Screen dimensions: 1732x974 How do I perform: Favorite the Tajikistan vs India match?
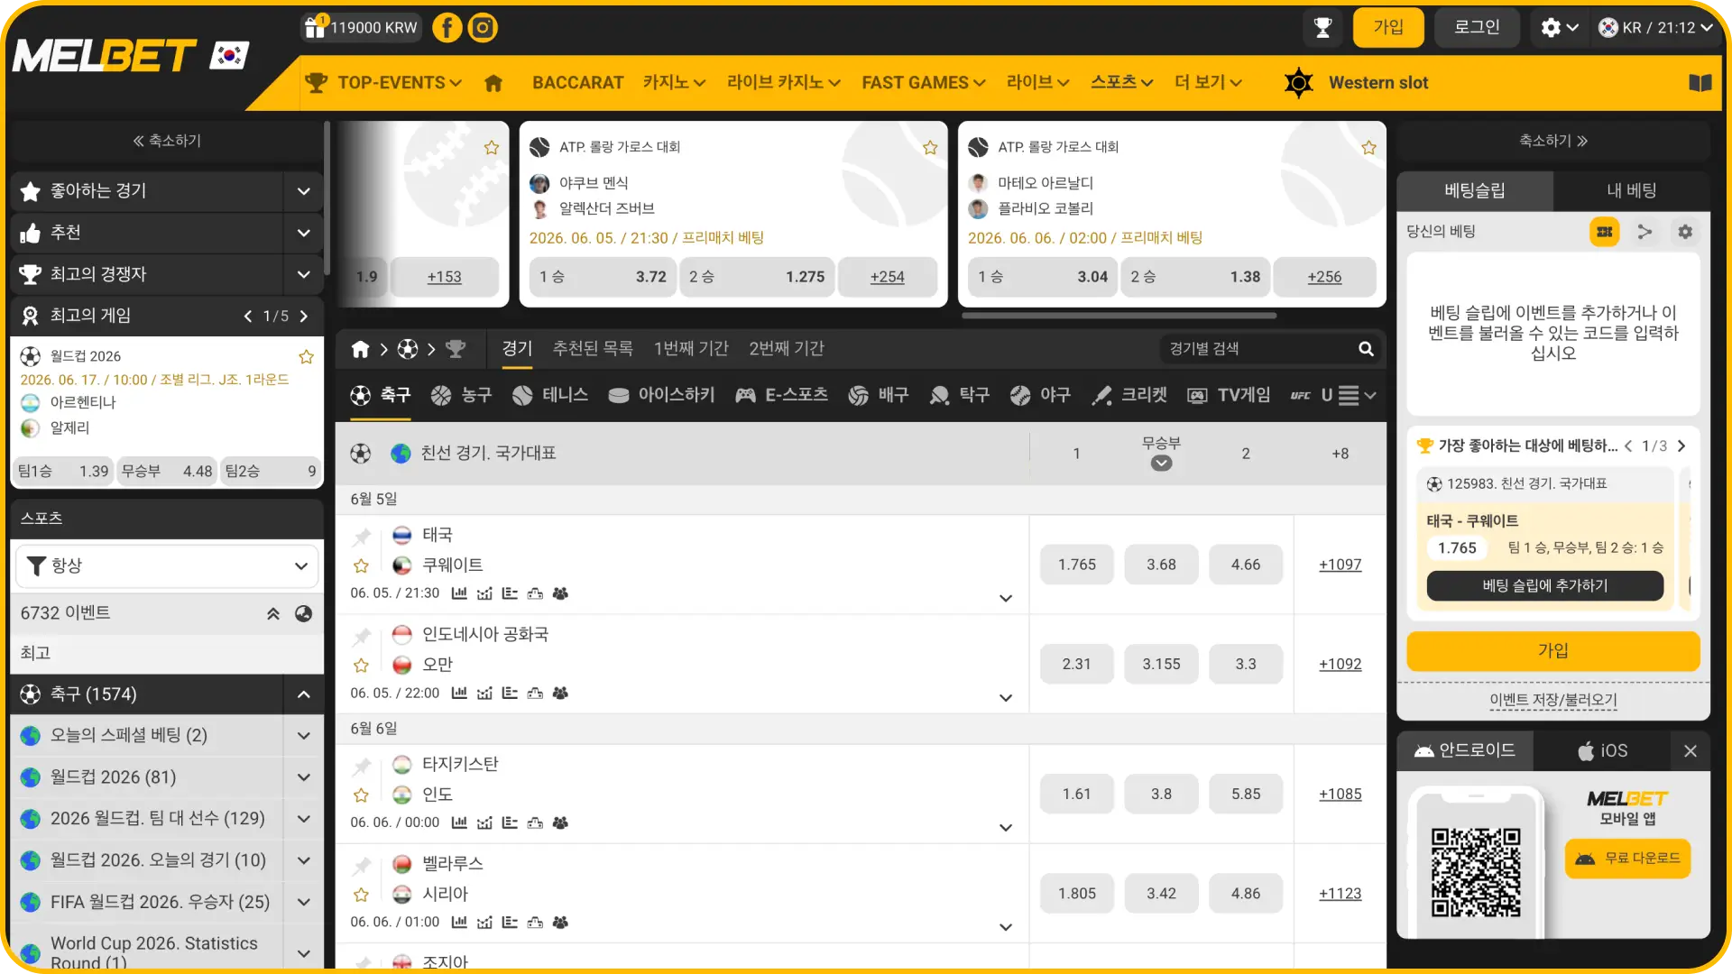point(361,795)
